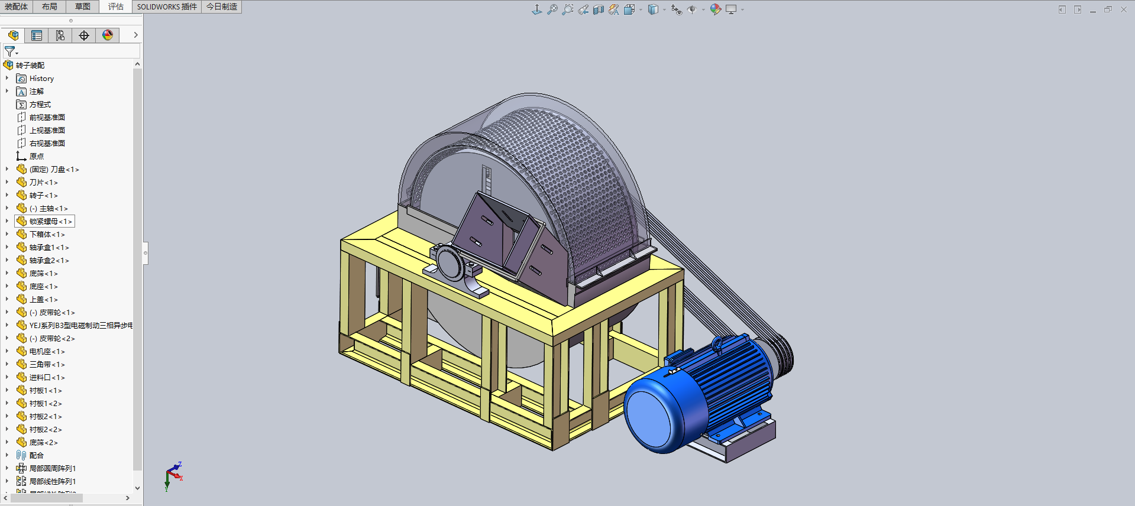The height and width of the screenshot is (506, 1135).
Task: Open FeatureManager design tree tab
Action: pos(13,35)
